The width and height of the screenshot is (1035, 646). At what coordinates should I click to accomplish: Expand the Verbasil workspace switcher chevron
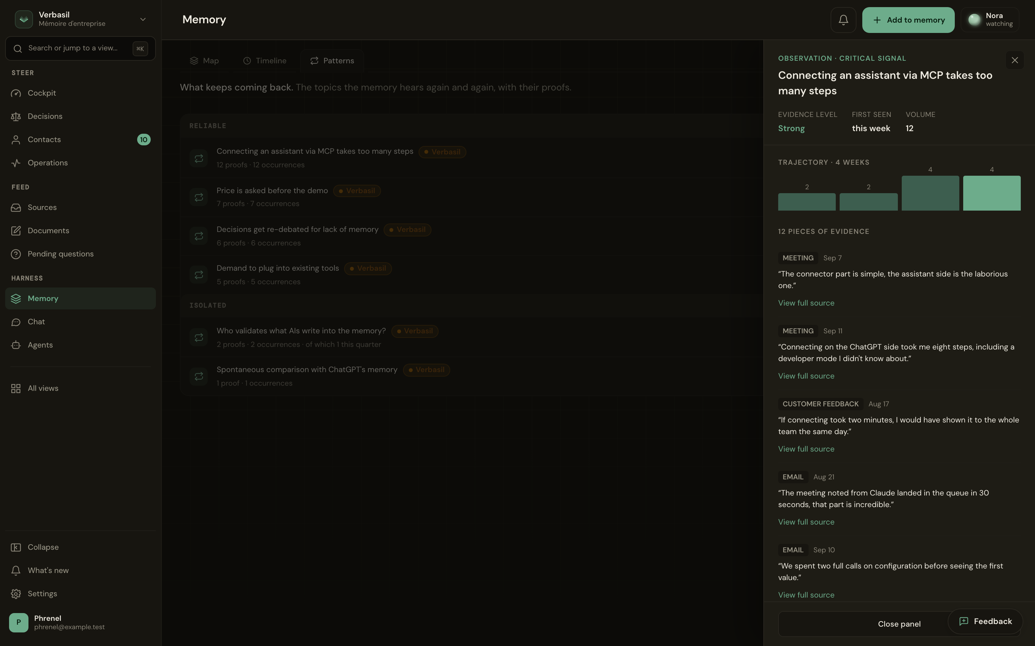tap(143, 19)
